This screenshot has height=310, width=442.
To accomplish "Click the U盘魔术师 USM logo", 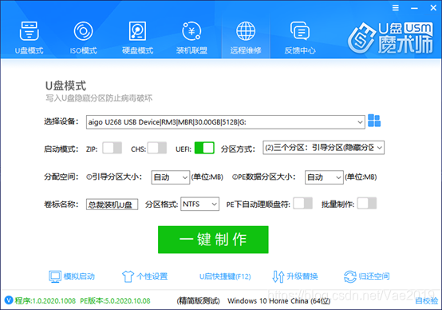I will (391, 38).
